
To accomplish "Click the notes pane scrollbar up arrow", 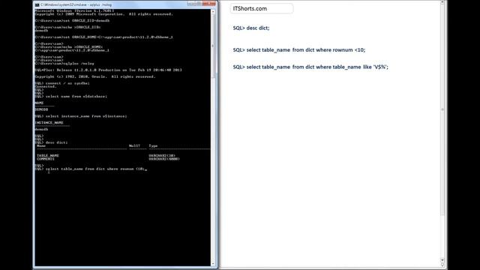I will point(442,3).
